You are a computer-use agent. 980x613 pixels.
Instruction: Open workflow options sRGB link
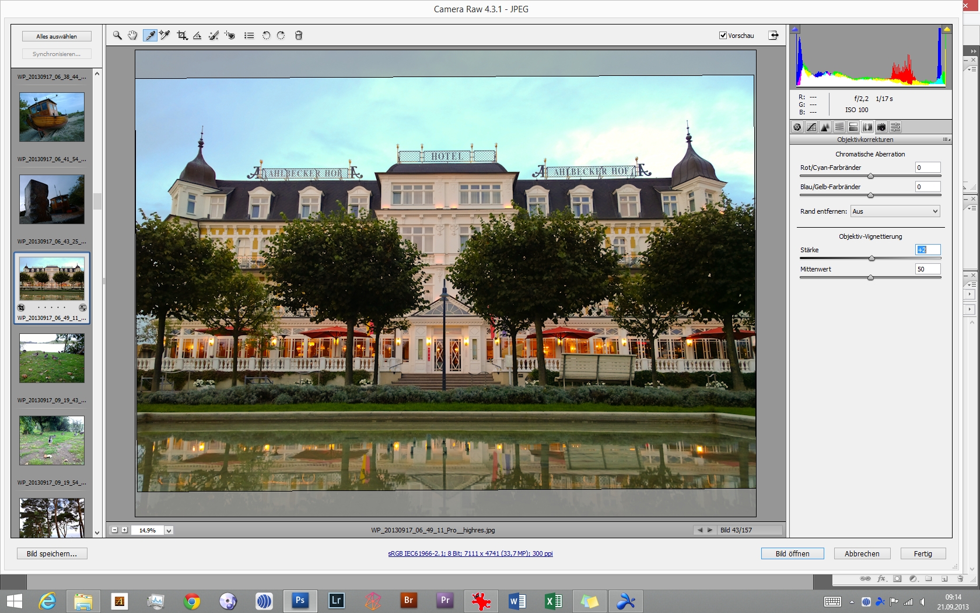click(x=470, y=553)
